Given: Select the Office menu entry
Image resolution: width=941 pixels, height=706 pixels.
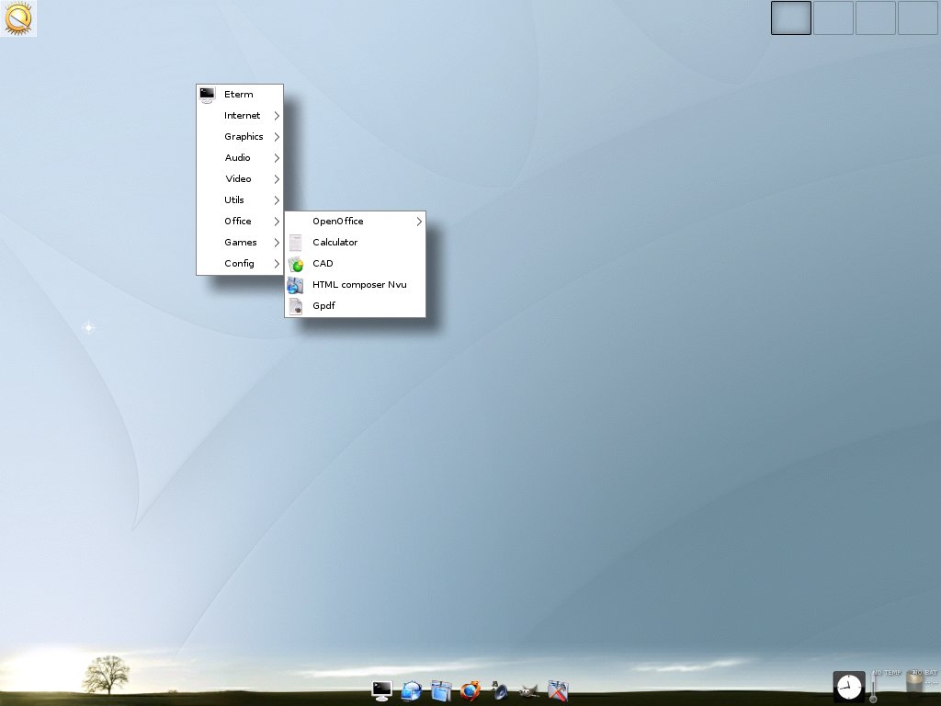Looking at the screenshot, I should pyautogui.click(x=240, y=221).
